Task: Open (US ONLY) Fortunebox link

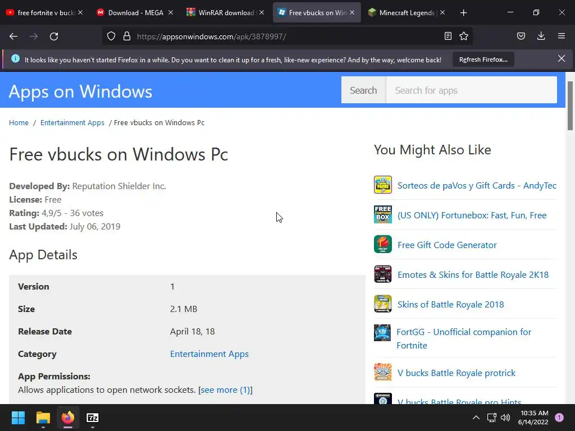Action: coord(472,215)
